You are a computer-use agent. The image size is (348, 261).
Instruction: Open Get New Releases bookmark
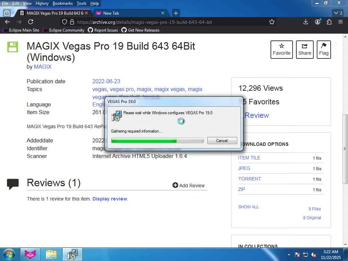[140, 30]
